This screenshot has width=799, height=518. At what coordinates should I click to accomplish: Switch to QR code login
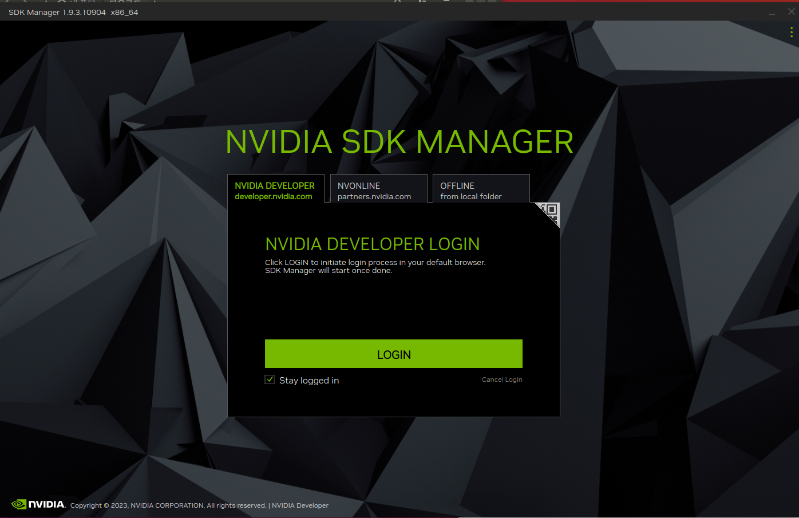coord(549,212)
